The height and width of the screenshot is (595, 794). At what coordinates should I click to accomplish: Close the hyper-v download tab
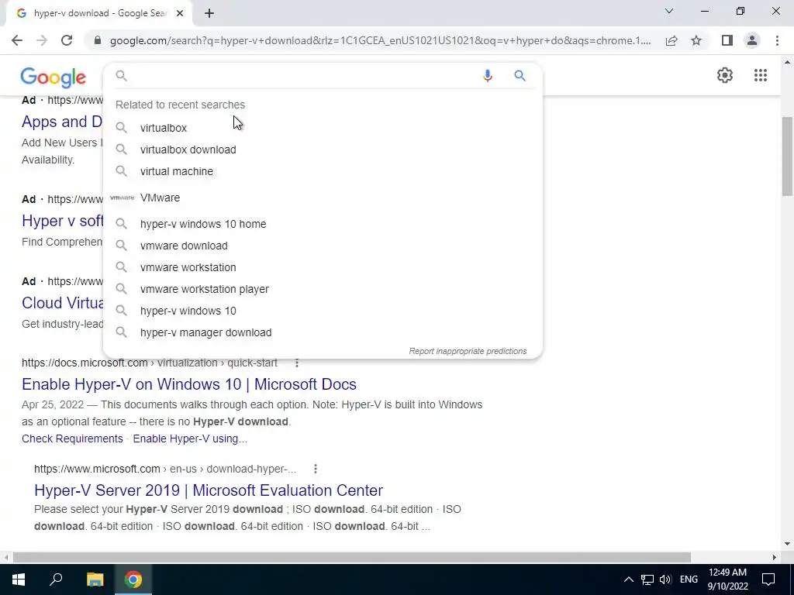tap(180, 13)
